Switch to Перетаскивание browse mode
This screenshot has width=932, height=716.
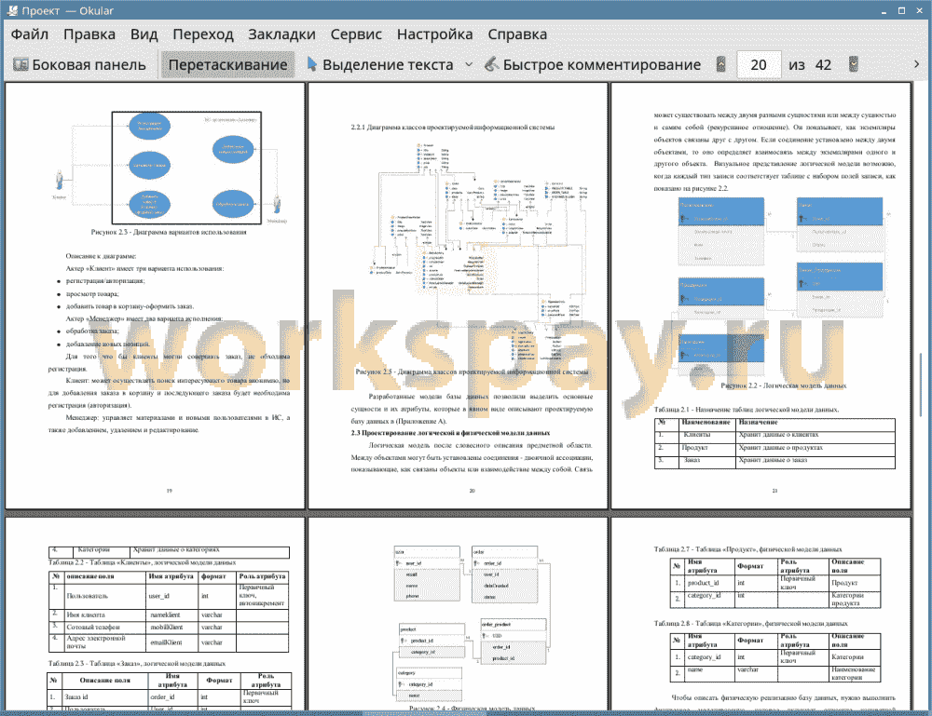click(x=227, y=65)
